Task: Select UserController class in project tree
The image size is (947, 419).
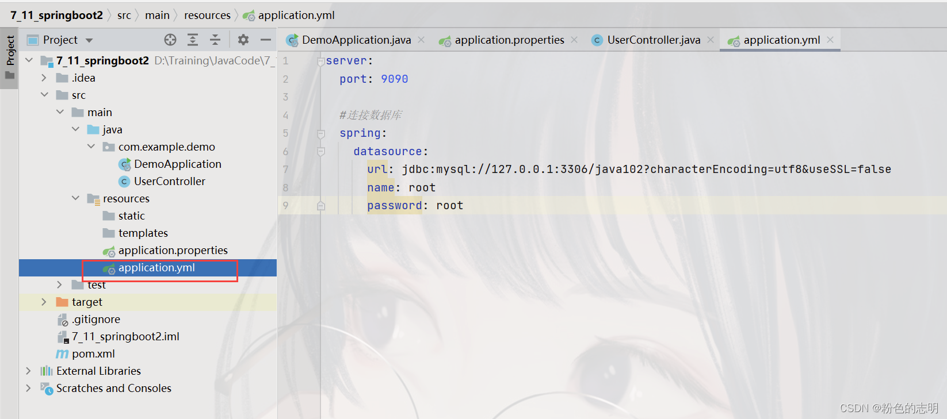Action: [170, 181]
